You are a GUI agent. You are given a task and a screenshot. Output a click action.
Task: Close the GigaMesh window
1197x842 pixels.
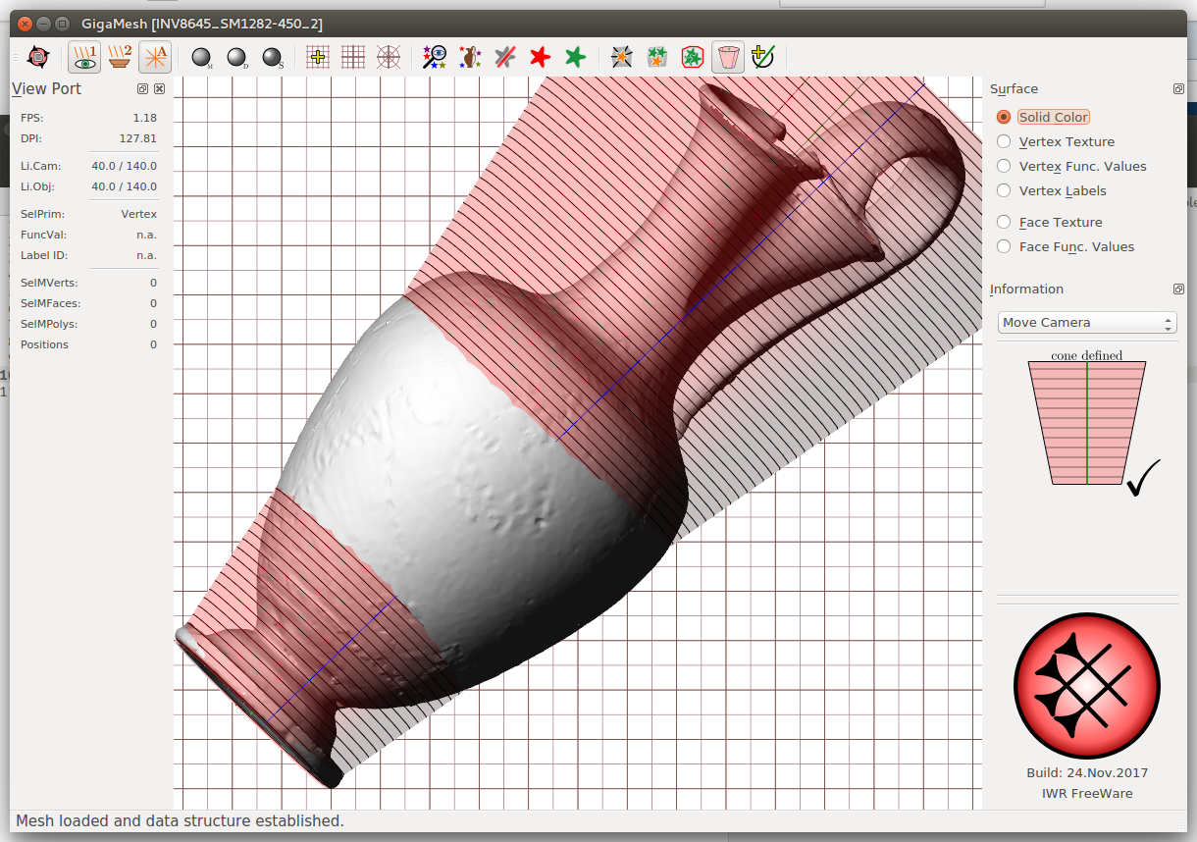tap(25, 23)
